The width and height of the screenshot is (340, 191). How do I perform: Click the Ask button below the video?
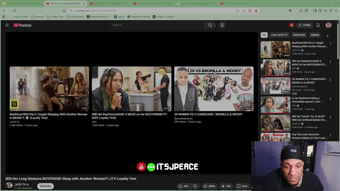pos(226,186)
